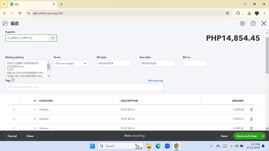Click Save and close button
Image resolution: width=269 pixels, height=151 pixels.
(247, 136)
